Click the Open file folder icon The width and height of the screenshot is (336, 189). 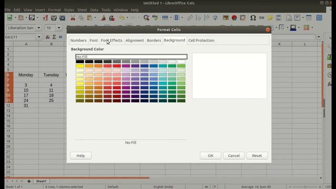coord(21,18)
